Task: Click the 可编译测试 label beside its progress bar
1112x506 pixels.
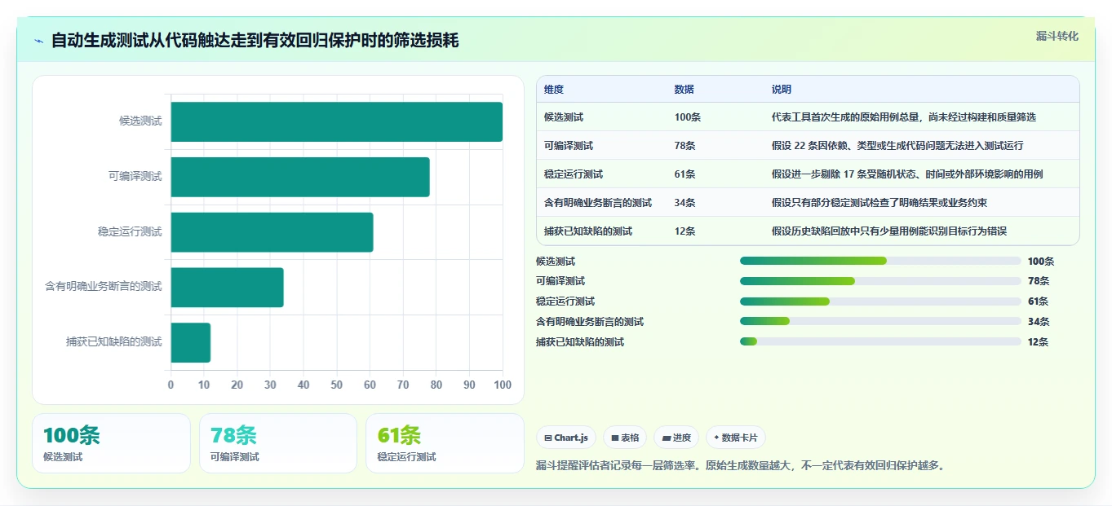Action: click(x=560, y=281)
